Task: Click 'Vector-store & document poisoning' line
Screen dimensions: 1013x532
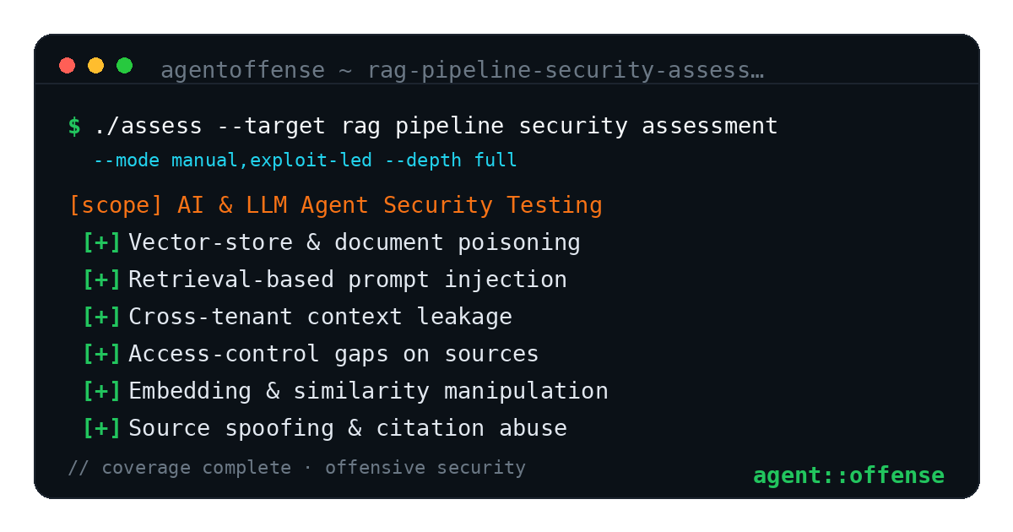Action: (x=355, y=242)
